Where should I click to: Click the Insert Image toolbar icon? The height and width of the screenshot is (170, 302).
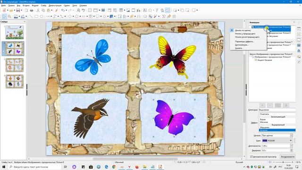[128, 10]
